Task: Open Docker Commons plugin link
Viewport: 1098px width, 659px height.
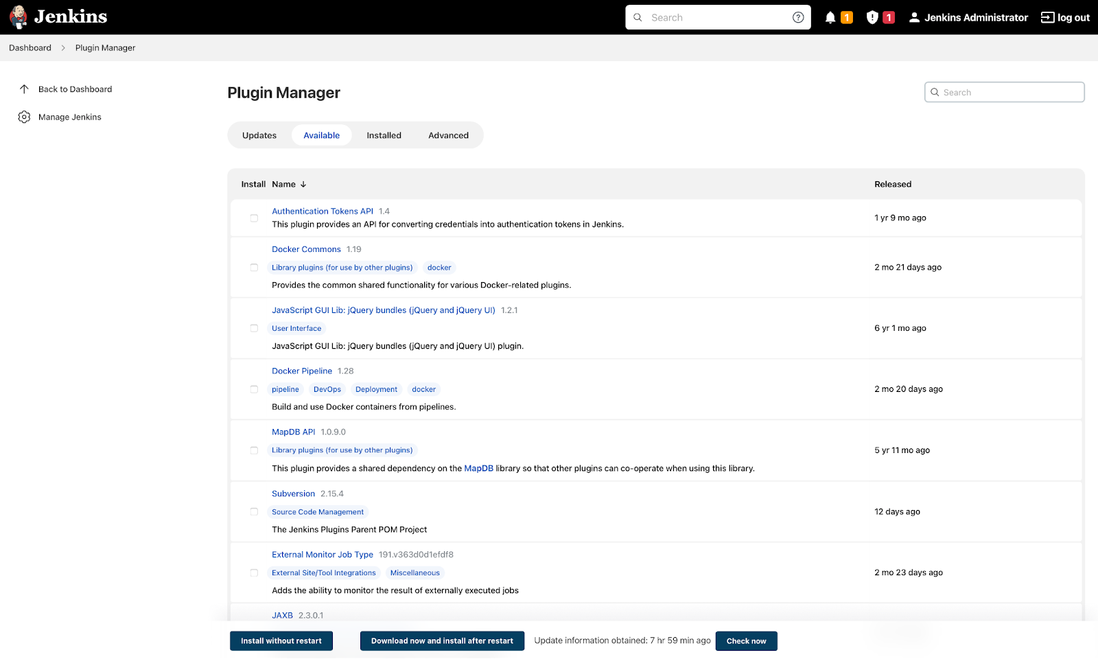Action: 306,250
